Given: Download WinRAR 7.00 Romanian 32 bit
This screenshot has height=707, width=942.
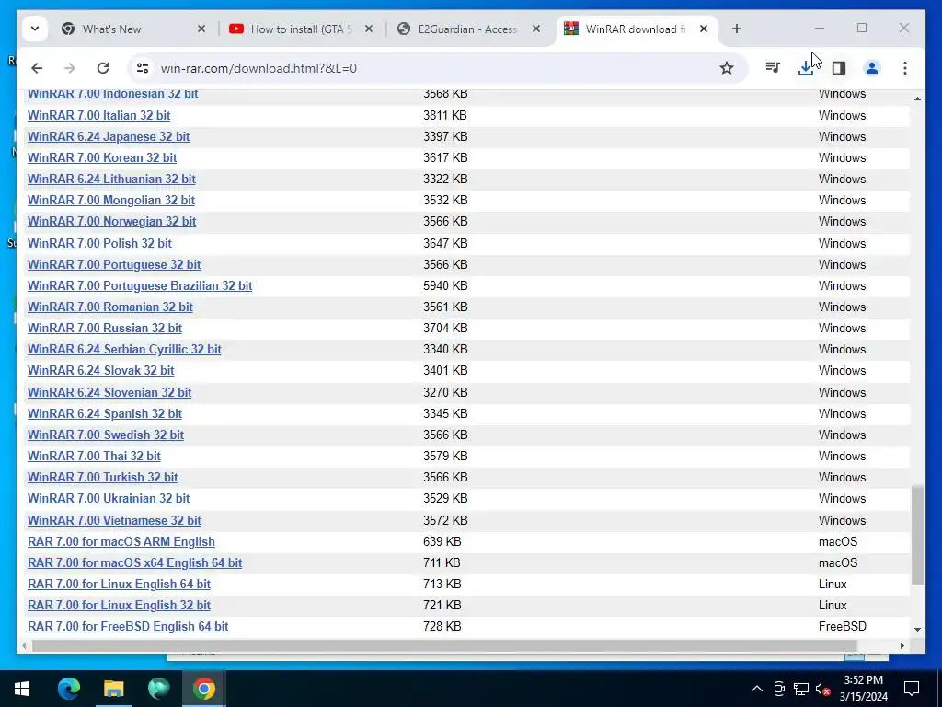Looking at the screenshot, I should (110, 307).
